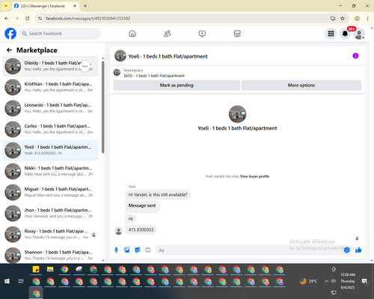
Task: Open the Jhon conversation
Action: pos(50,213)
